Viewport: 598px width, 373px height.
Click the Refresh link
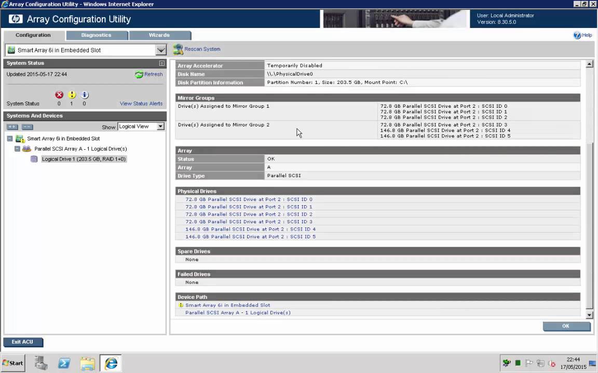click(x=153, y=74)
